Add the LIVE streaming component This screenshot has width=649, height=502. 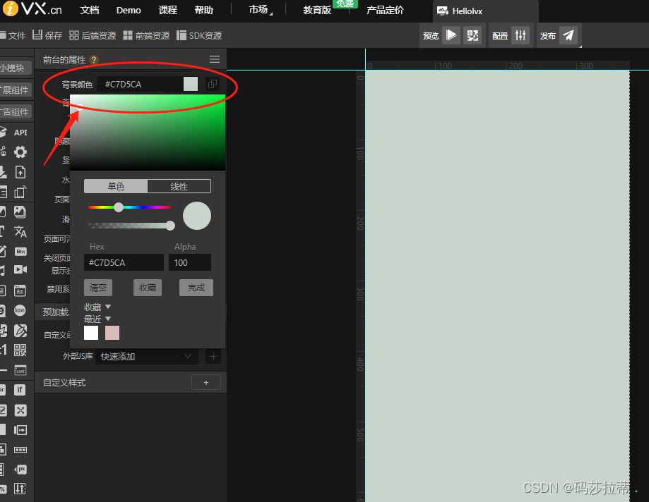point(20,370)
